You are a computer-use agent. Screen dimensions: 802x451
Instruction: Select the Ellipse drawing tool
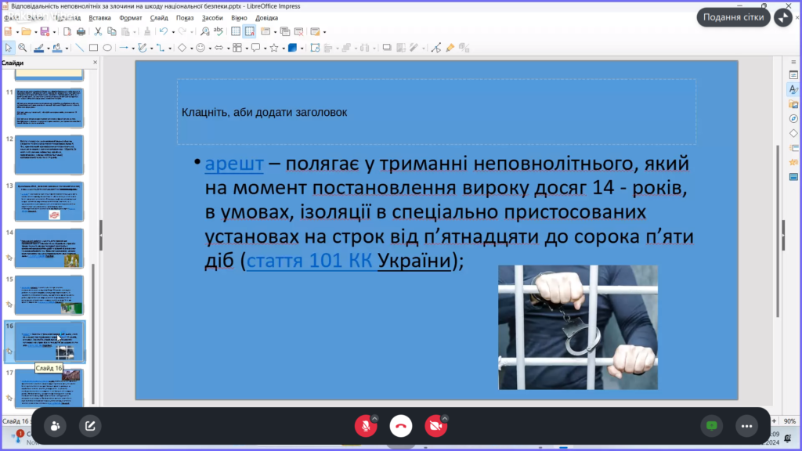pyautogui.click(x=107, y=48)
